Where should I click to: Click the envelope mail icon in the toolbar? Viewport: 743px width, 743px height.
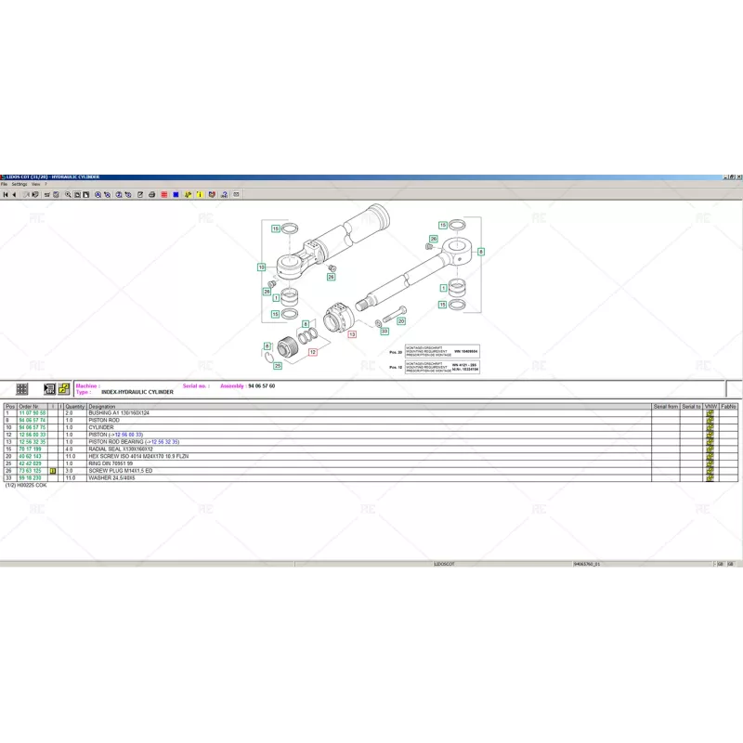click(x=235, y=195)
